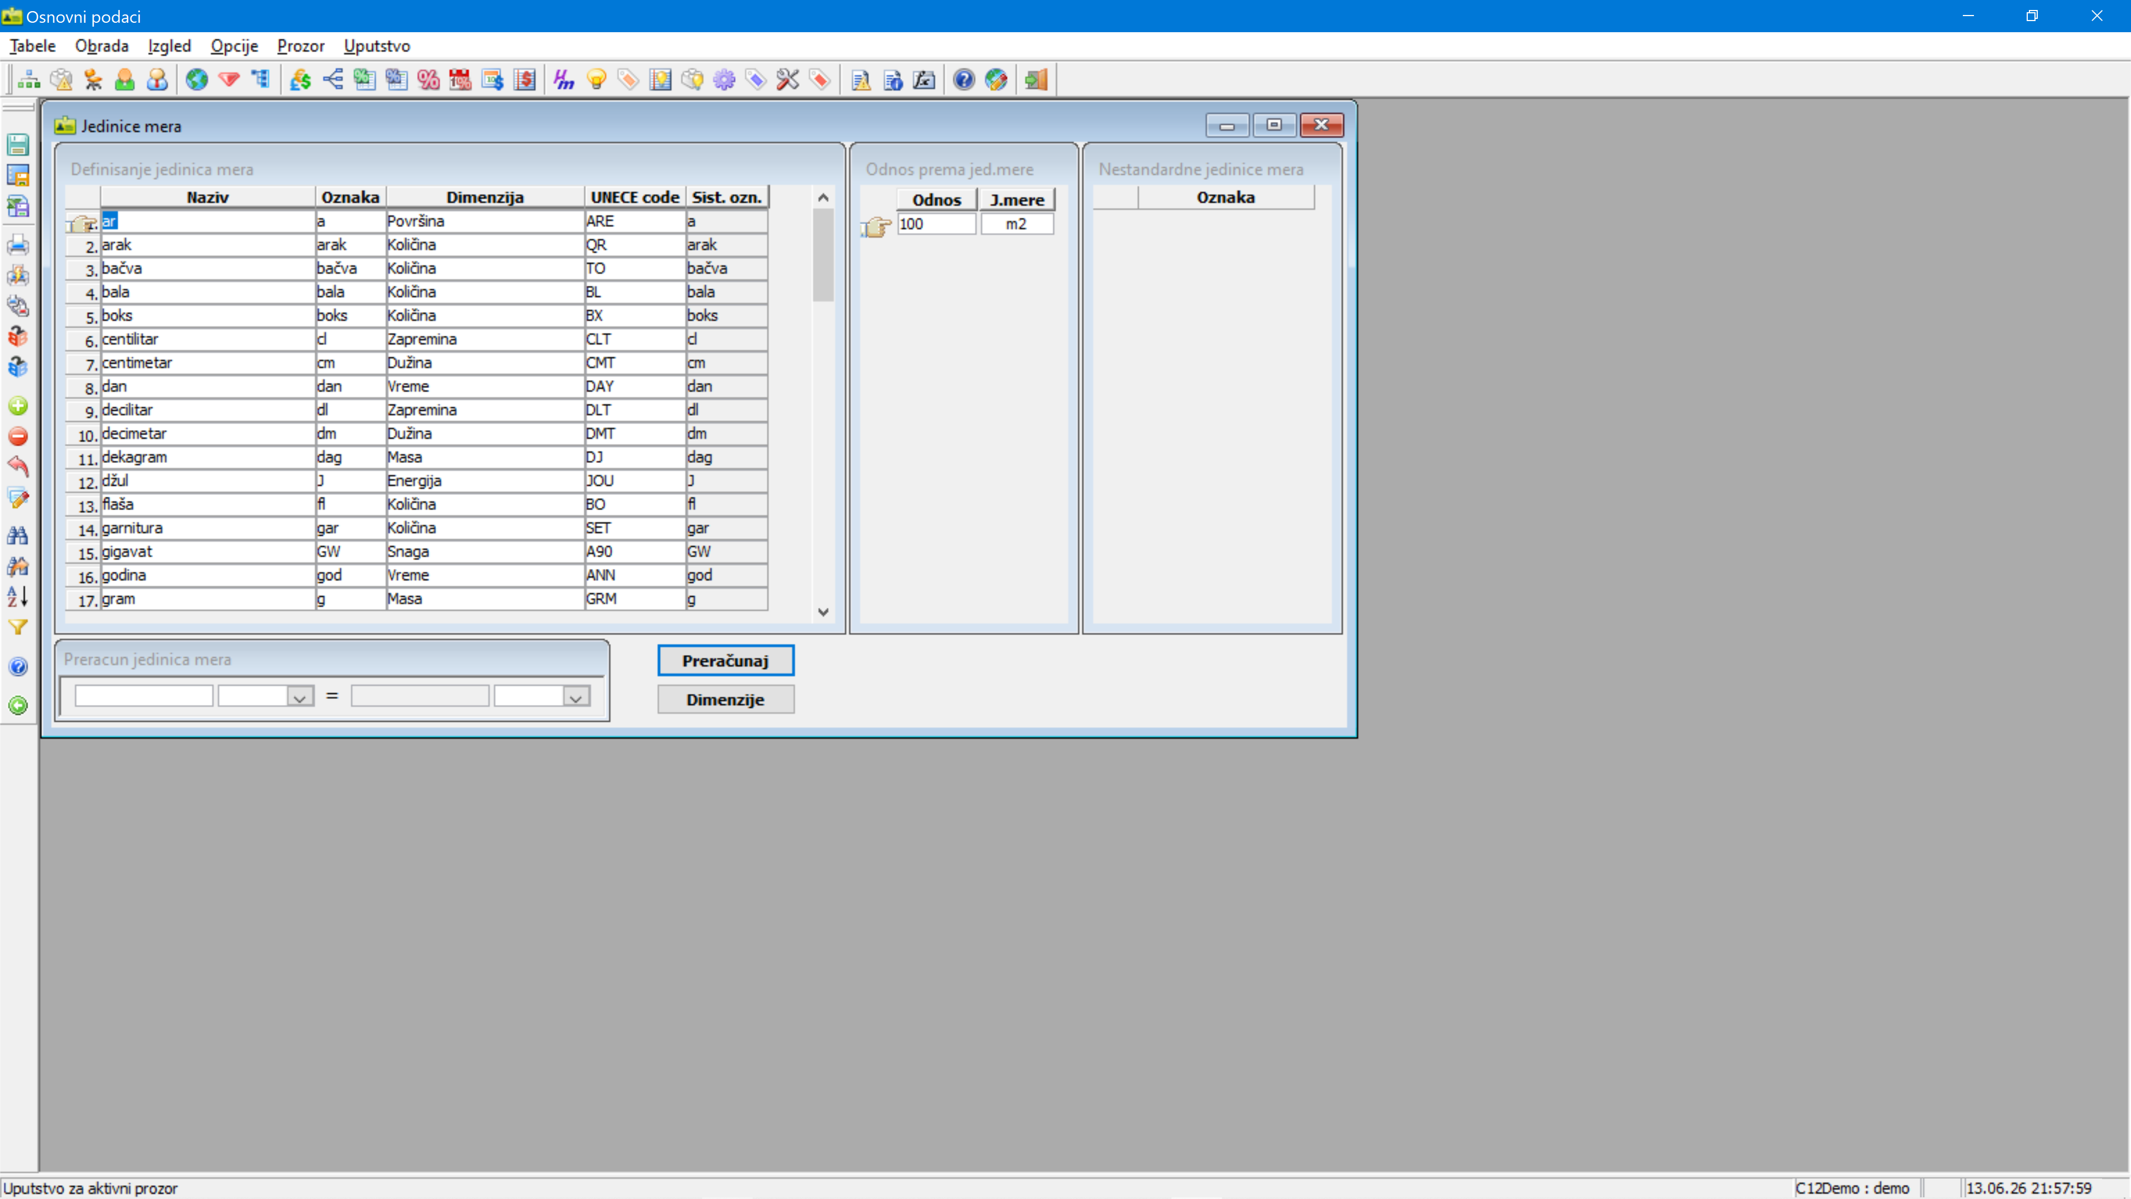Screen dimensions: 2131x1199
Task: Open the Obrada menu
Action: click(102, 46)
